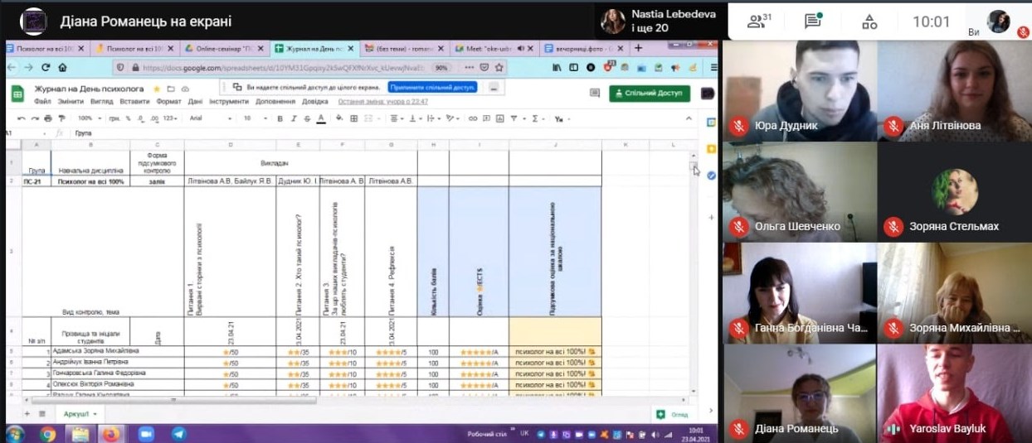Click the cell borders icon
Viewport: 1032px width, 443px height.
(x=354, y=118)
